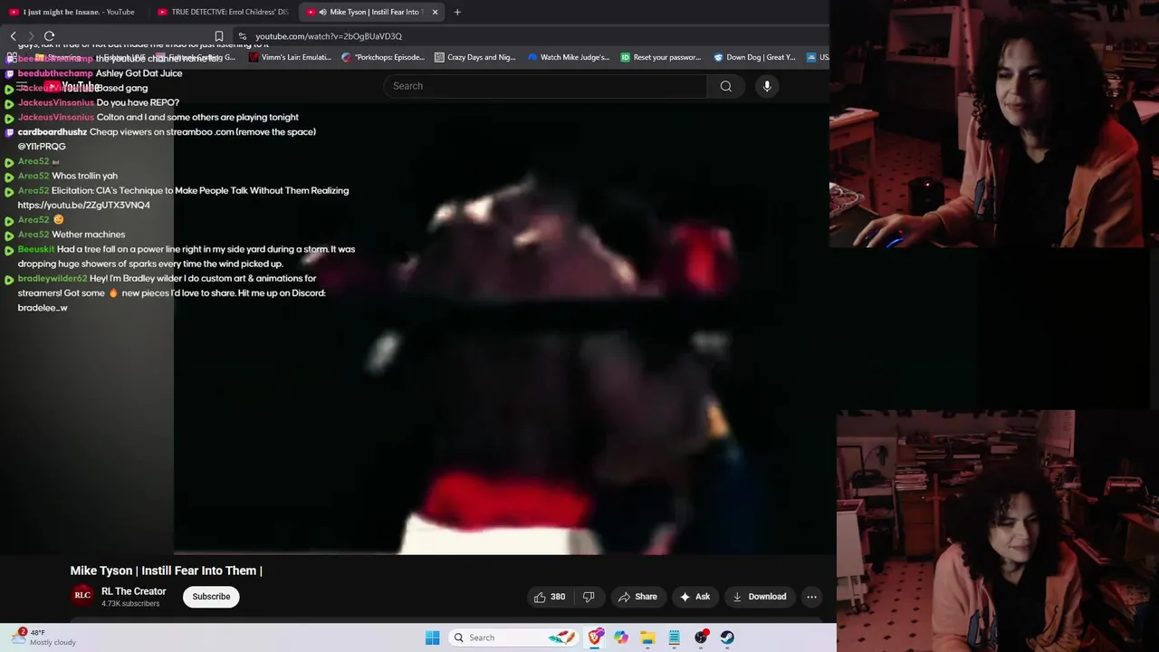Image resolution: width=1159 pixels, height=652 pixels.
Task: Like the Mike Tyson video
Action: pos(549,597)
